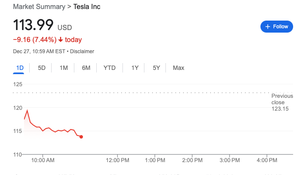Open the 1M chart range
This screenshot has width=303, height=175.
pos(64,68)
